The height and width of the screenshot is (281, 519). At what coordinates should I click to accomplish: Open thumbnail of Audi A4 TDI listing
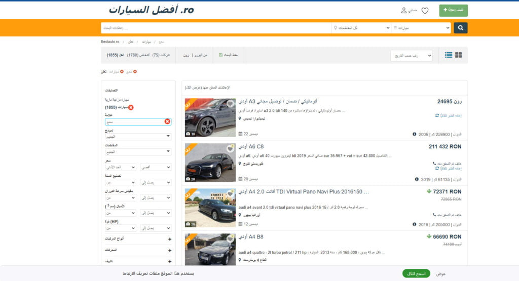pos(210,208)
